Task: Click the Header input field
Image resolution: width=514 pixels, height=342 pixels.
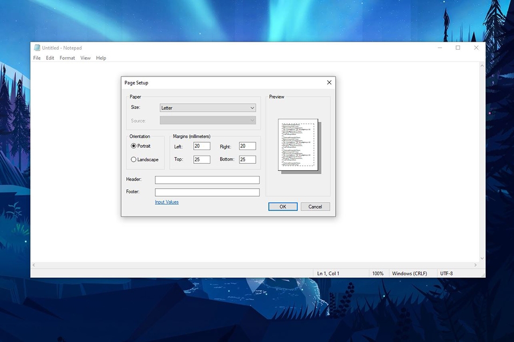Action: 207,180
